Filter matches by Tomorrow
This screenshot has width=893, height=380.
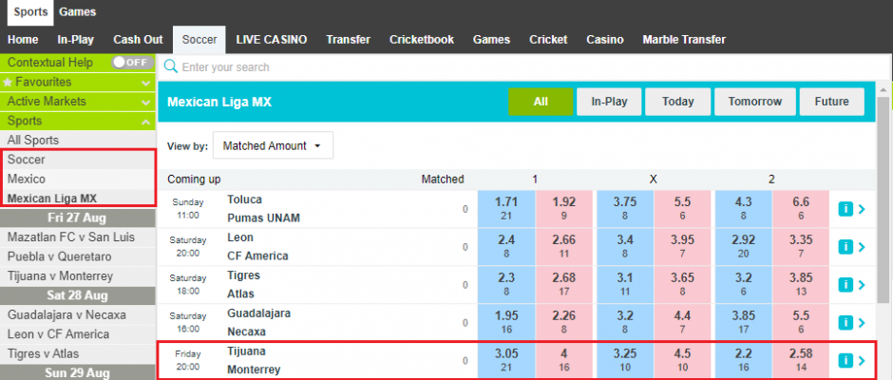pyautogui.click(x=754, y=102)
